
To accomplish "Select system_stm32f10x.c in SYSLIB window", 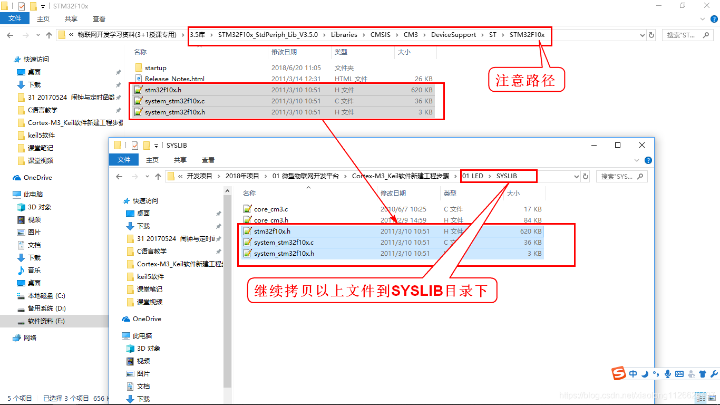I will coord(393,243).
